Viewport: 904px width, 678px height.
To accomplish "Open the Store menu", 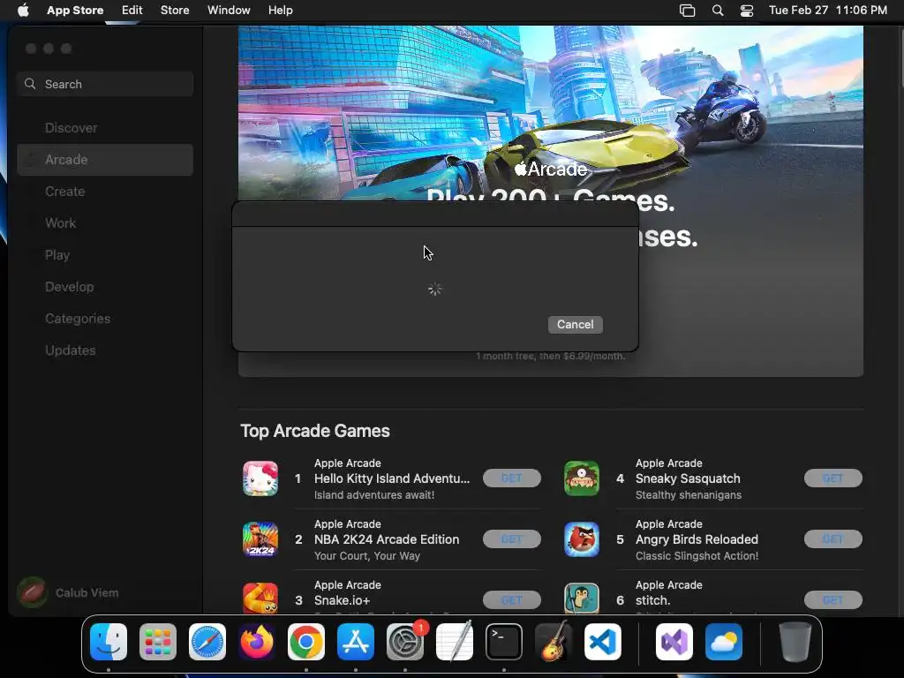I will (175, 11).
